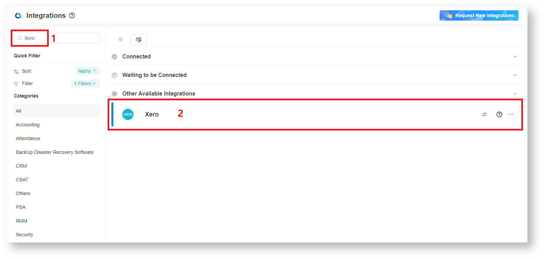Click the help icon next to Integrations title
Image resolution: width=544 pixels, height=259 pixels.
[x=72, y=15]
